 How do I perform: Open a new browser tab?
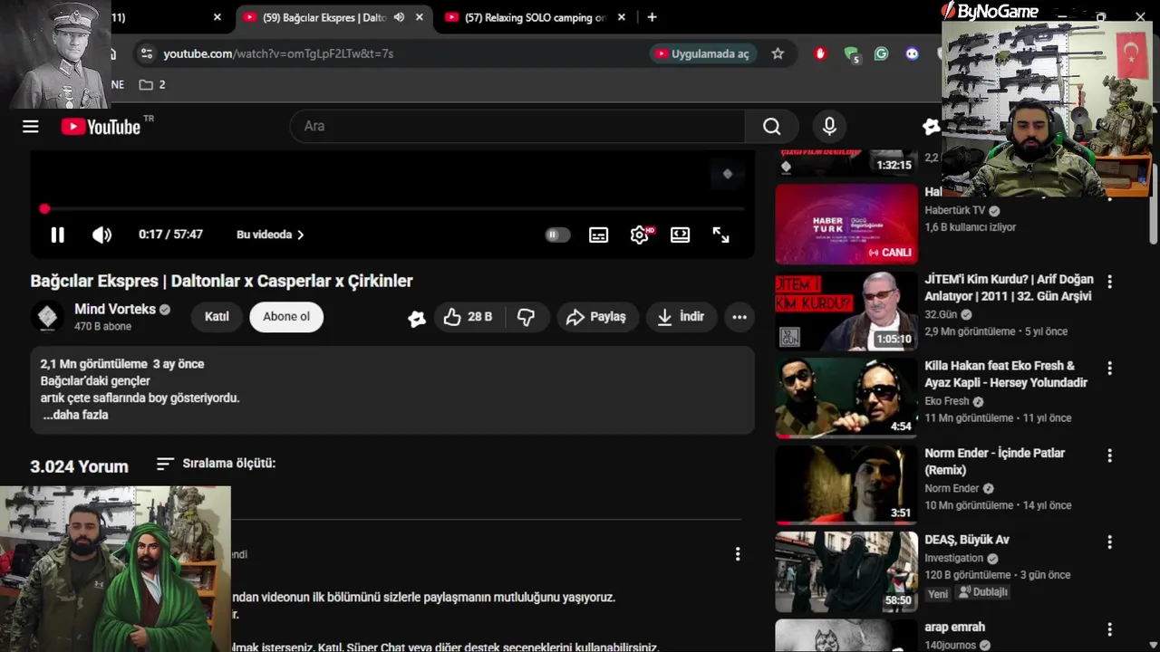(x=652, y=17)
